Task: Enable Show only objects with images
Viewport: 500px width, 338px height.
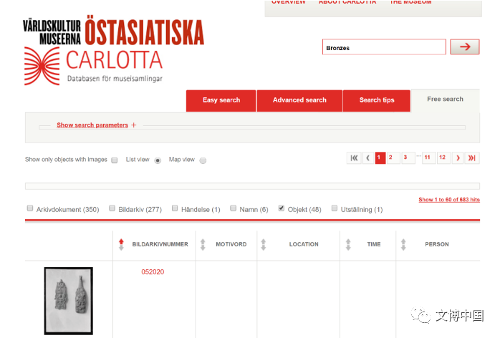Action: [x=115, y=160]
